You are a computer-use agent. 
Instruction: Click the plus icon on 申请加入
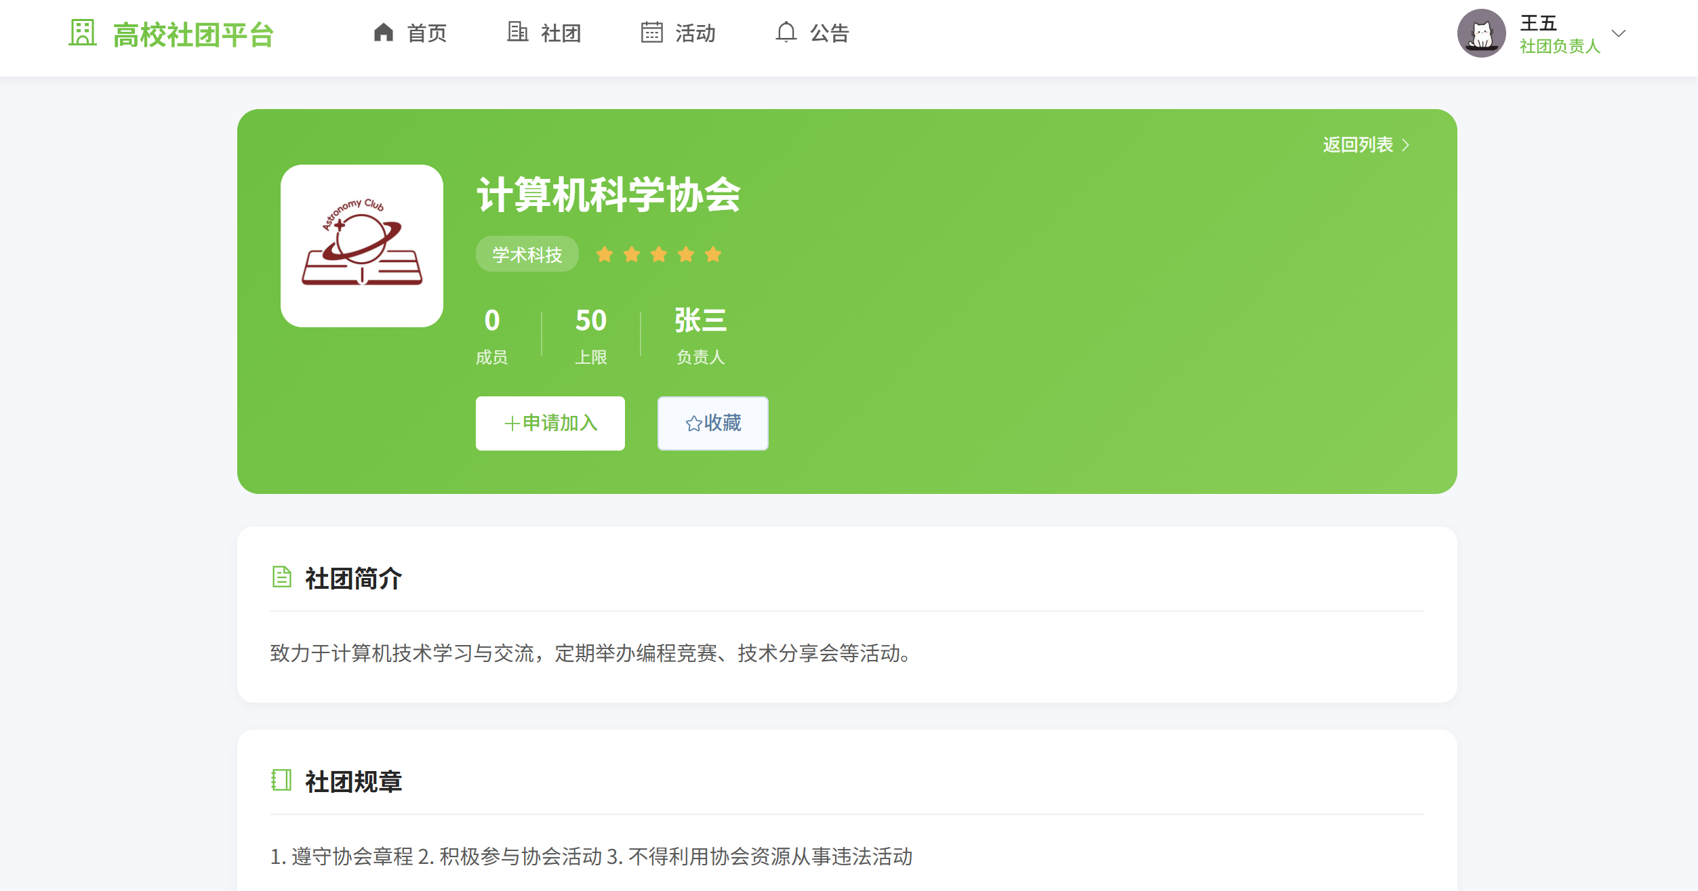tap(512, 424)
